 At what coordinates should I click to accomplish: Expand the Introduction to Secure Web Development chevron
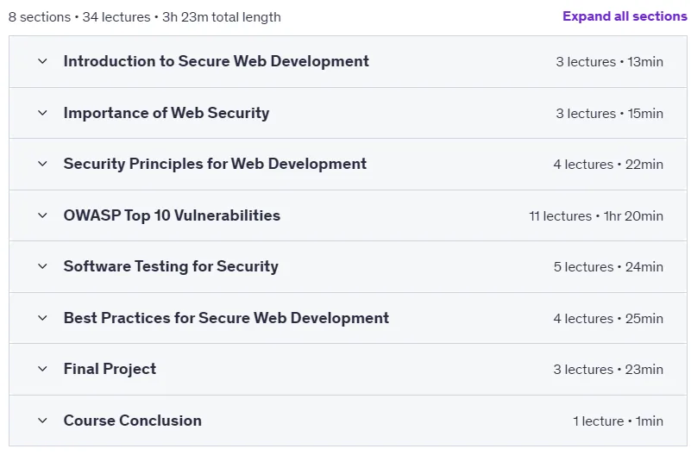(42, 61)
